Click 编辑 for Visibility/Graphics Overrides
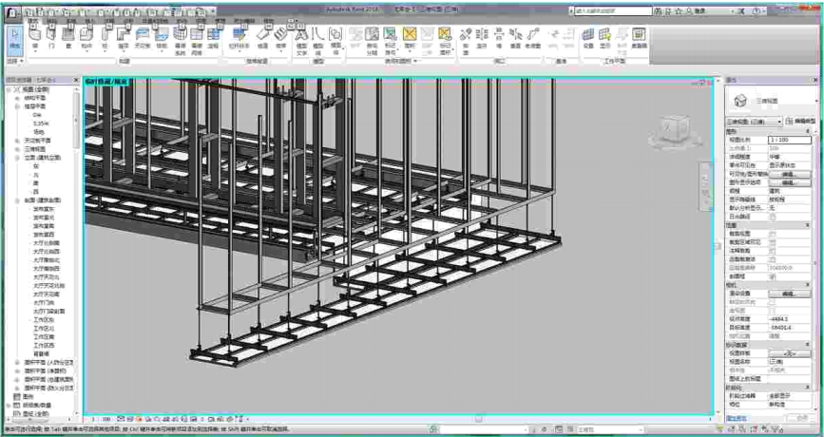 point(790,174)
